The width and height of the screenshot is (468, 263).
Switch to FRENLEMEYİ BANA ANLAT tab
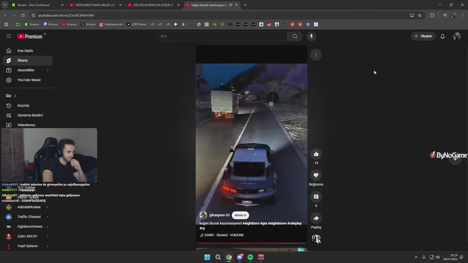click(95, 5)
